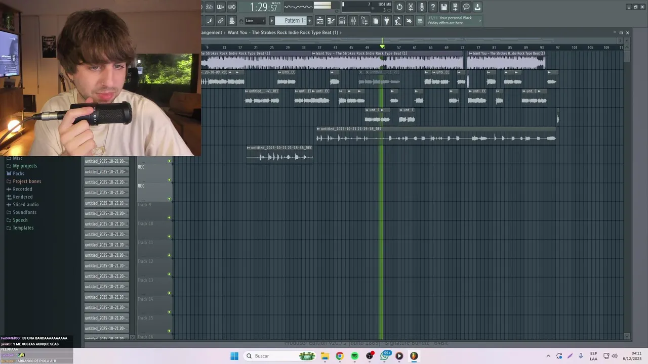The image size is (648, 364).
Task: Toggle the 3.2.1 countdown before recording
Action: [209, 7]
